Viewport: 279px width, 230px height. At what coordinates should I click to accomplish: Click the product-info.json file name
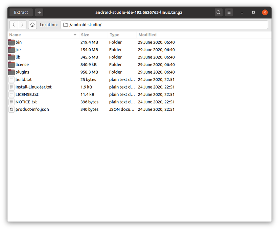tap(32, 109)
